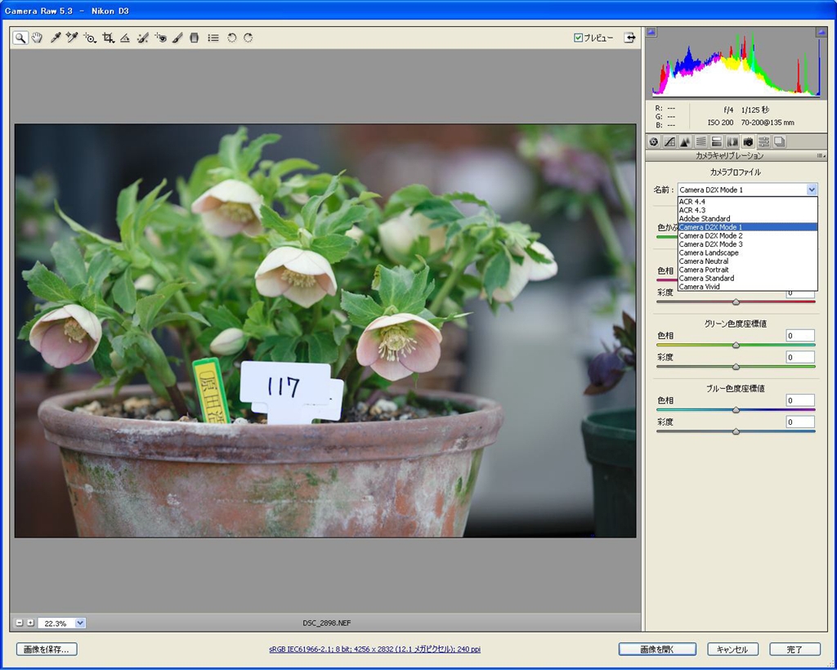
Task: Open the panel options flyout menu
Action: point(820,155)
